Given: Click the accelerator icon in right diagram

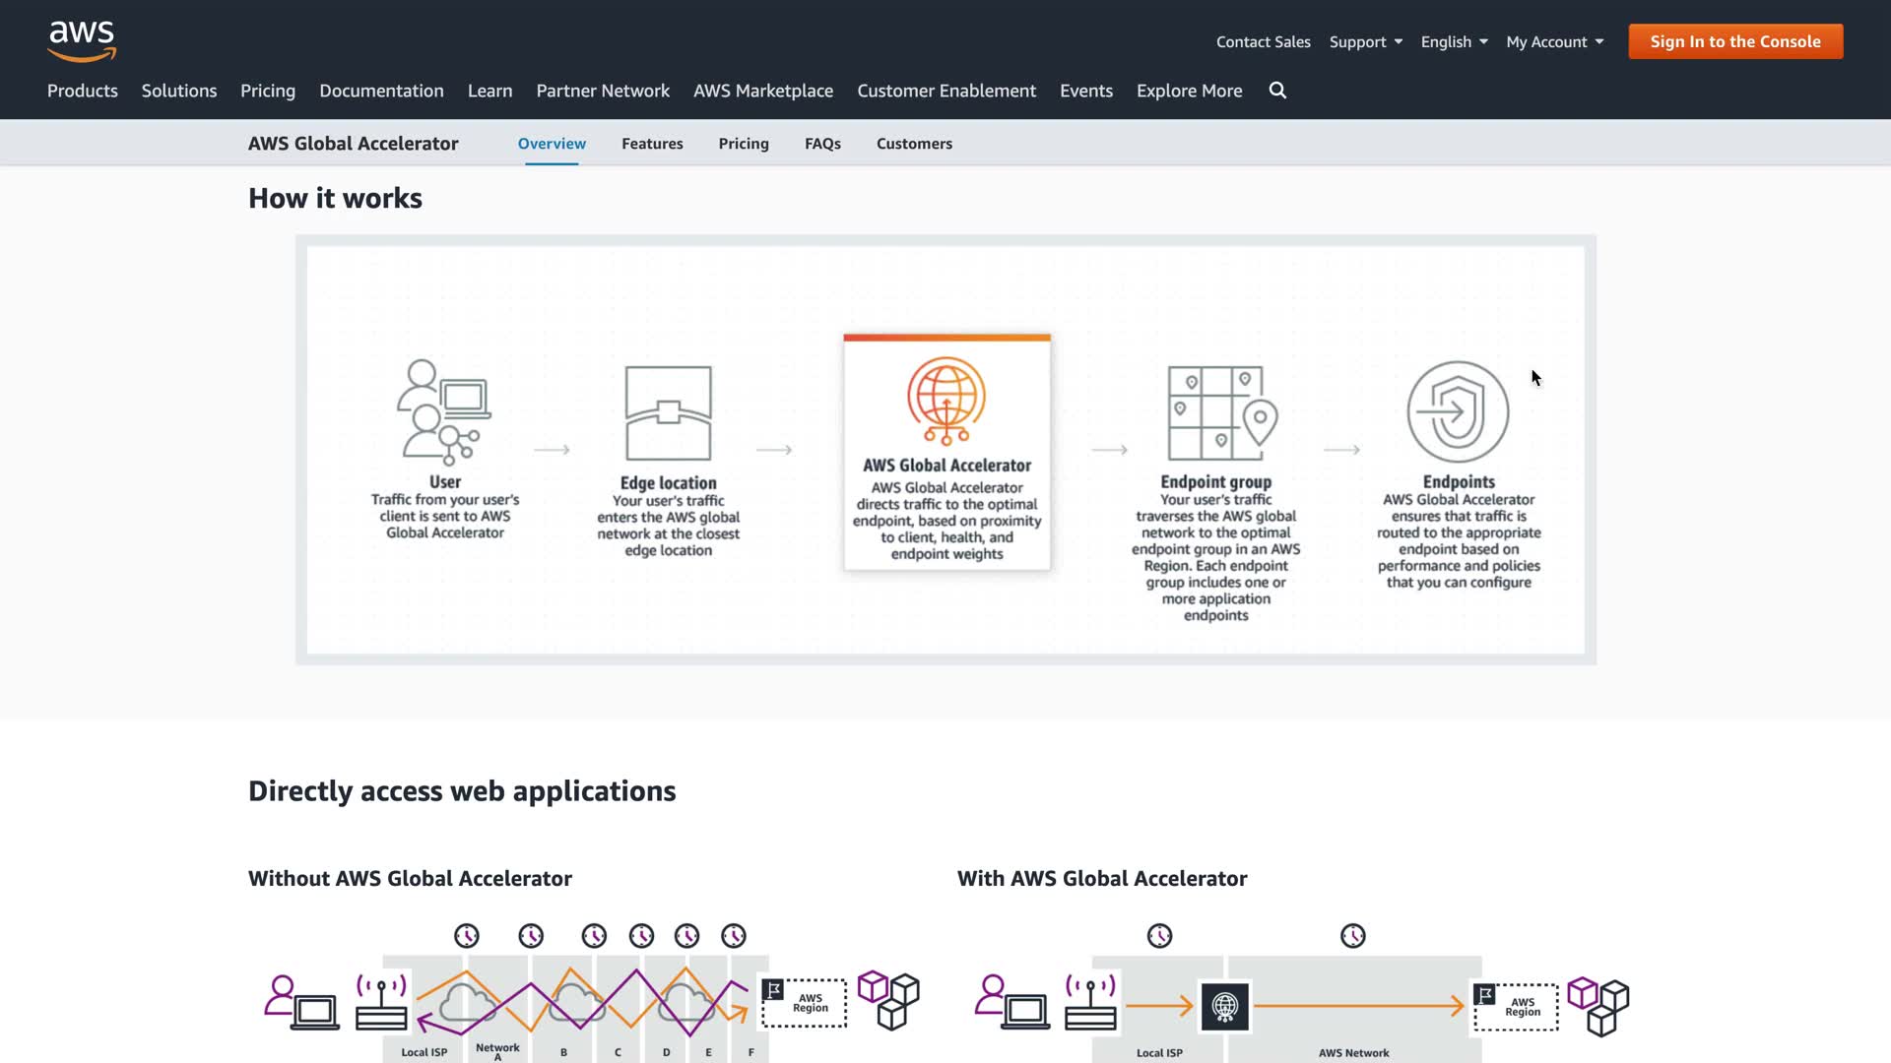Looking at the screenshot, I should point(1224,1006).
